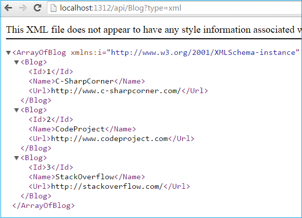The width and height of the screenshot is (302, 218).
Task: Select the Name element C-SharpCorner
Action: pyautogui.click(x=87, y=81)
